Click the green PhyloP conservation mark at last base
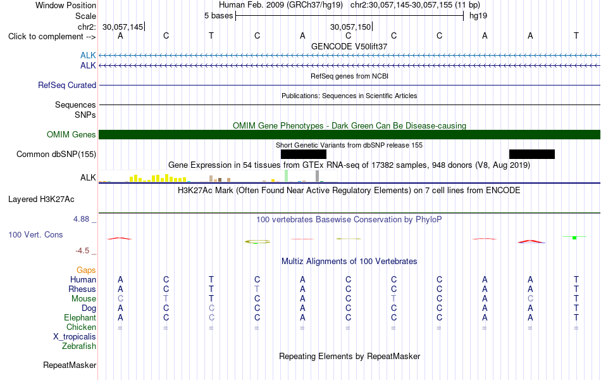Screen dimensions: 601x380 574,237
